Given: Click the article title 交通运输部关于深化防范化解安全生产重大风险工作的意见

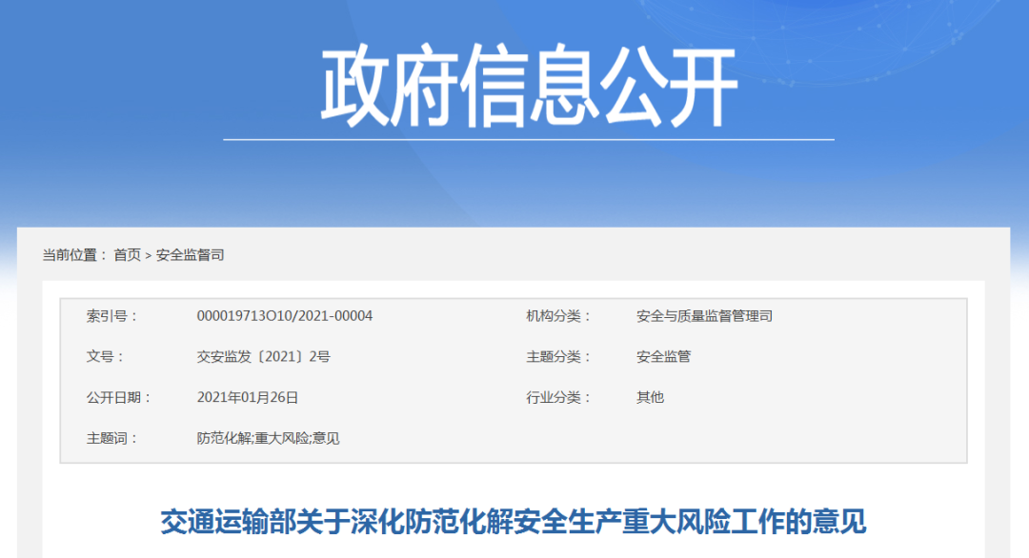Looking at the screenshot, I should 514,522.
